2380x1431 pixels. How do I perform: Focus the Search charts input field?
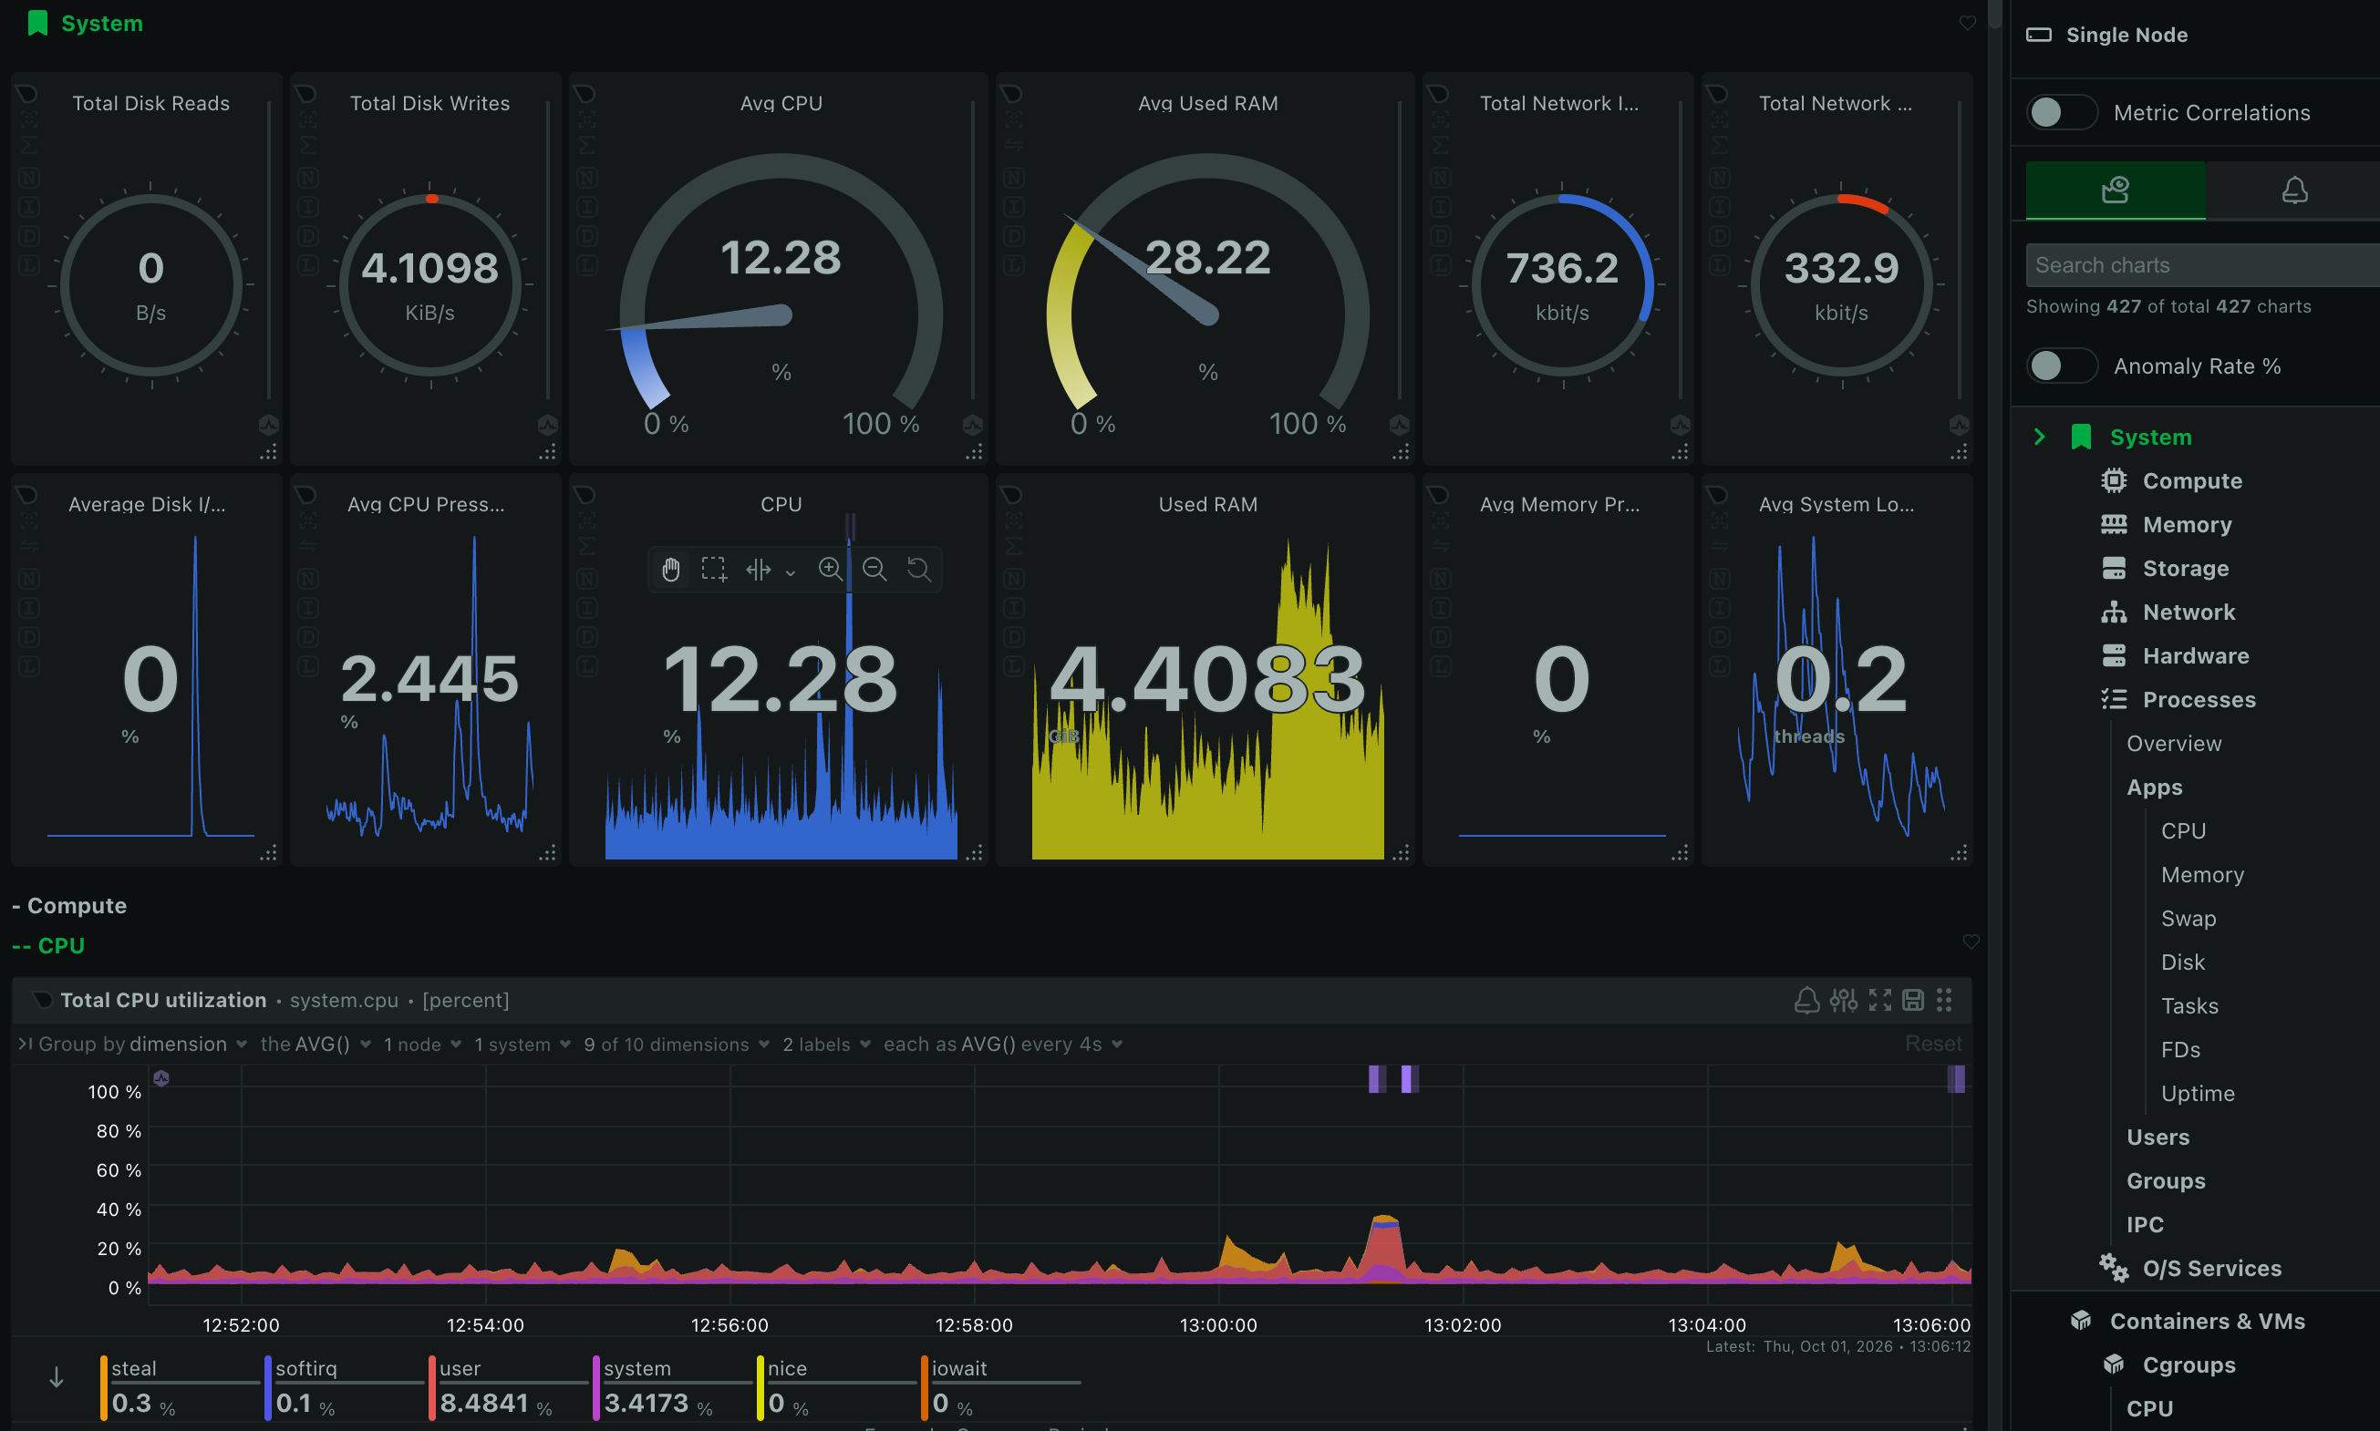[x=2202, y=265]
